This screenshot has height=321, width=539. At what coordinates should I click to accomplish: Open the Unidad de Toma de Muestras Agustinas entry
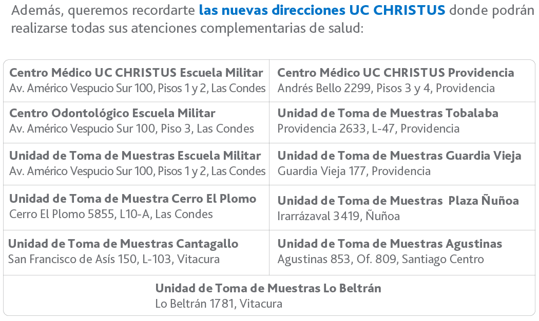coord(390,244)
